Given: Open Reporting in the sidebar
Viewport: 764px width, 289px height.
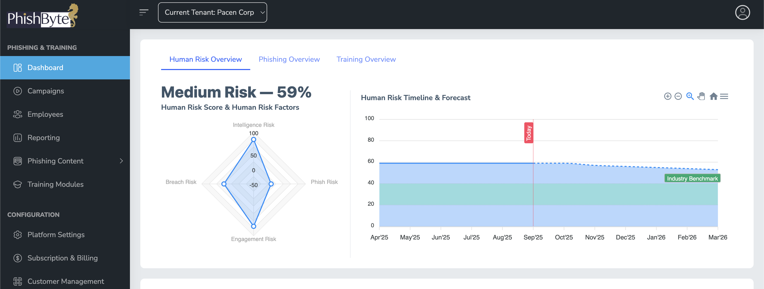Looking at the screenshot, I should [x=44, y=138].
